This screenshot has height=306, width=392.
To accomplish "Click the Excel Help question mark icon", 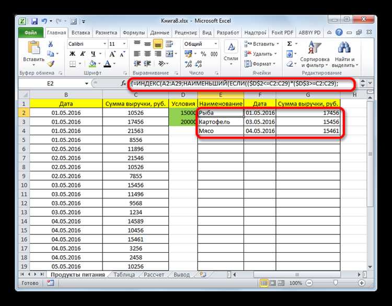I will [x=339, y=32].
